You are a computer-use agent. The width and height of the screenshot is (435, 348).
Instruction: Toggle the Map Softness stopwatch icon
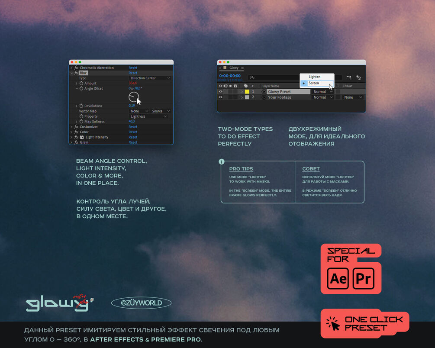coord(81,122)
